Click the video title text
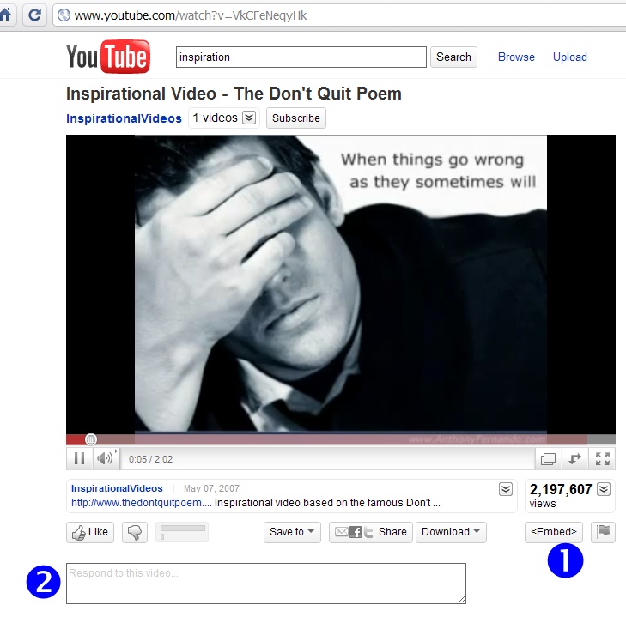626x623 pixels. click(x=234, y=94)
